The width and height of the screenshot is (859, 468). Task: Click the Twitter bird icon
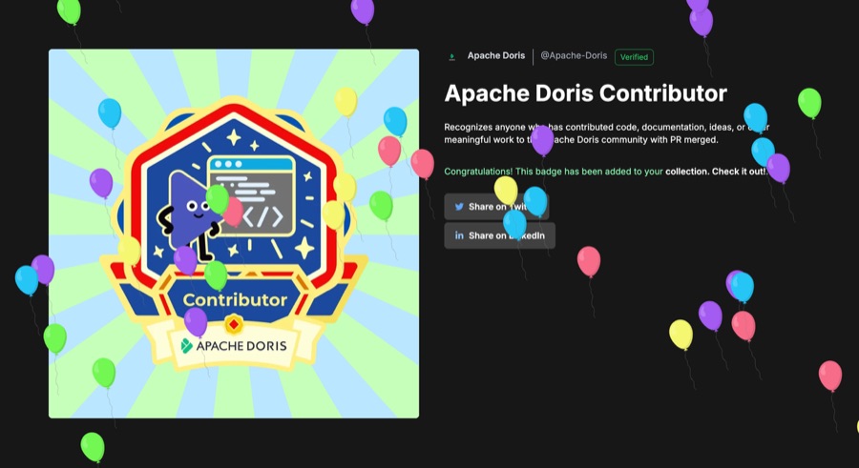coord(459,206)
